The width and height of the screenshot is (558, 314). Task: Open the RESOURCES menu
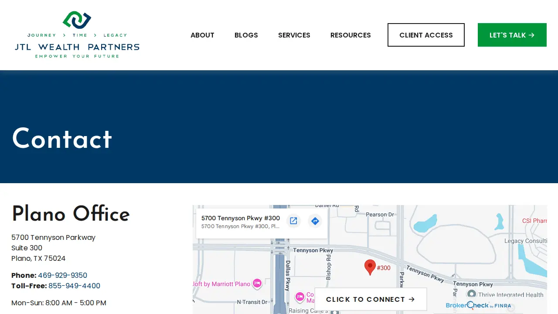click(x=350, y=35)
